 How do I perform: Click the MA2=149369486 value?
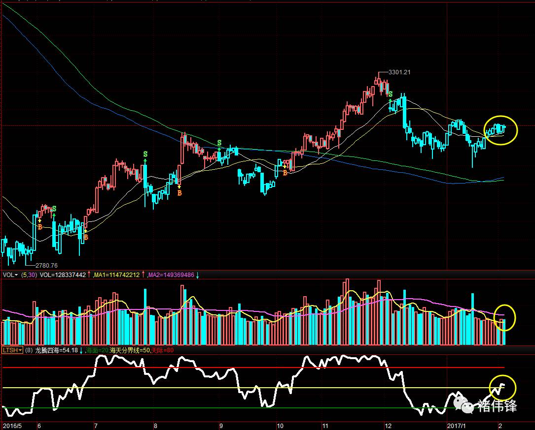coord(171,275)
